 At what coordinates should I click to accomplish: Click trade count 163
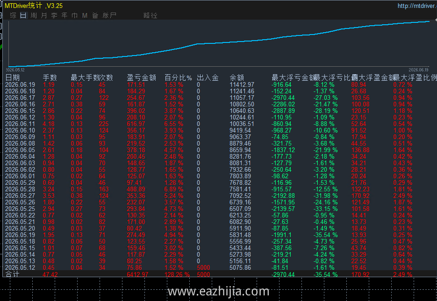tap(104, 189)
